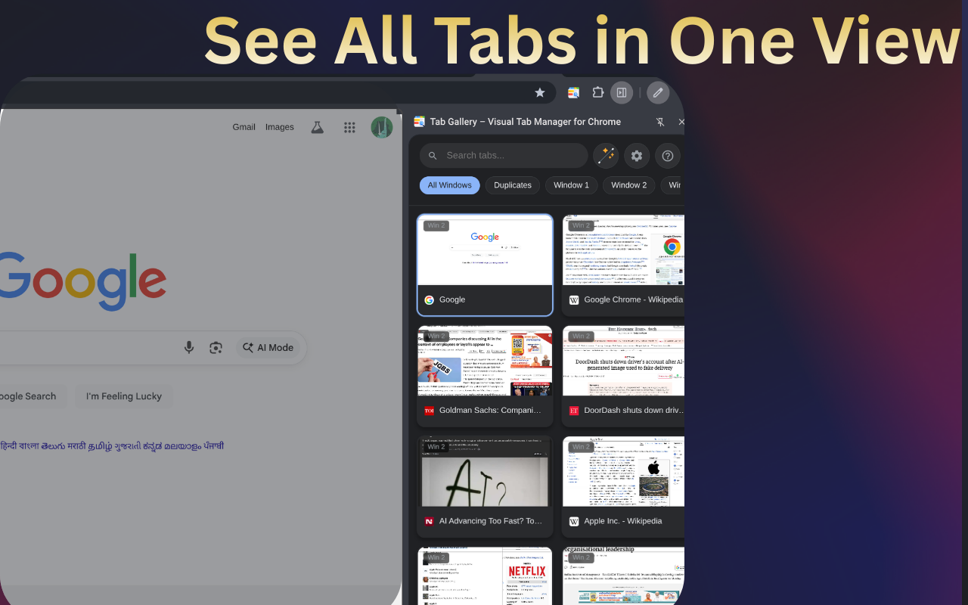Open the Tab Gallery extension icon in toolbar
Image resolution: width=968 pixels, height=605 pixels.
(574, 92)
